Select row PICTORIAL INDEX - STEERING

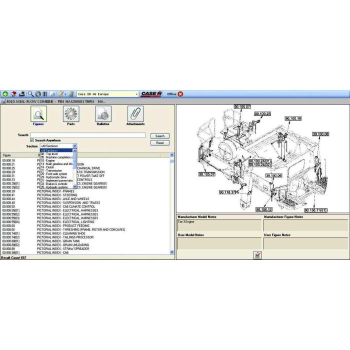click(x=86, y=195)
